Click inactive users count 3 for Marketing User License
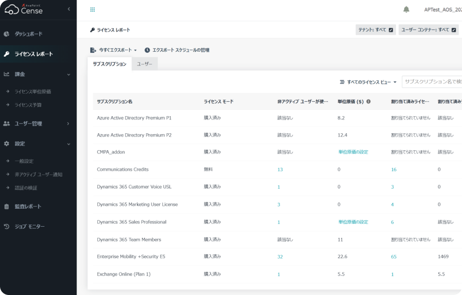The image size is (462, 295). click(279, 205)
